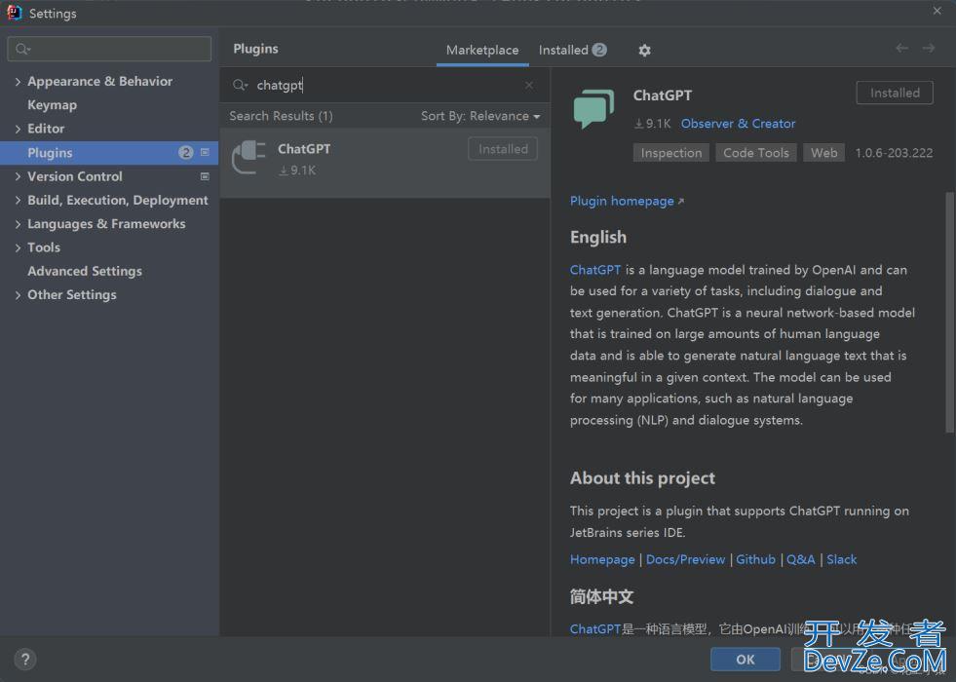
Task: Click the Plugins update count badge
Action: click(x=186, y=152)
